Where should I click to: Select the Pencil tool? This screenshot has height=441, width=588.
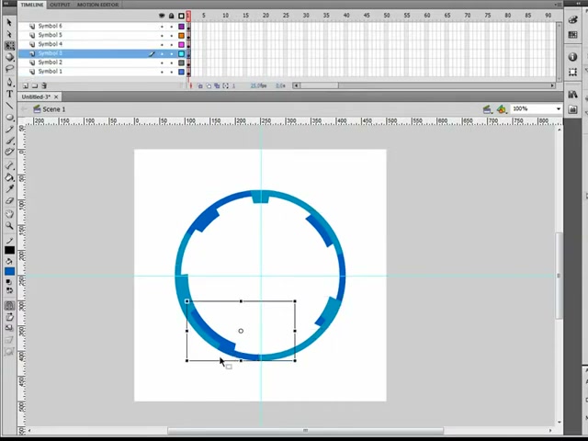(9, 129)
